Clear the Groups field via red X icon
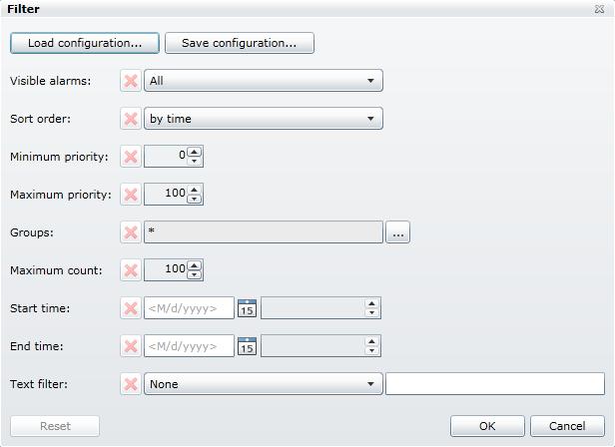Viewport: 615px width, 447px height. pos(130,232)
